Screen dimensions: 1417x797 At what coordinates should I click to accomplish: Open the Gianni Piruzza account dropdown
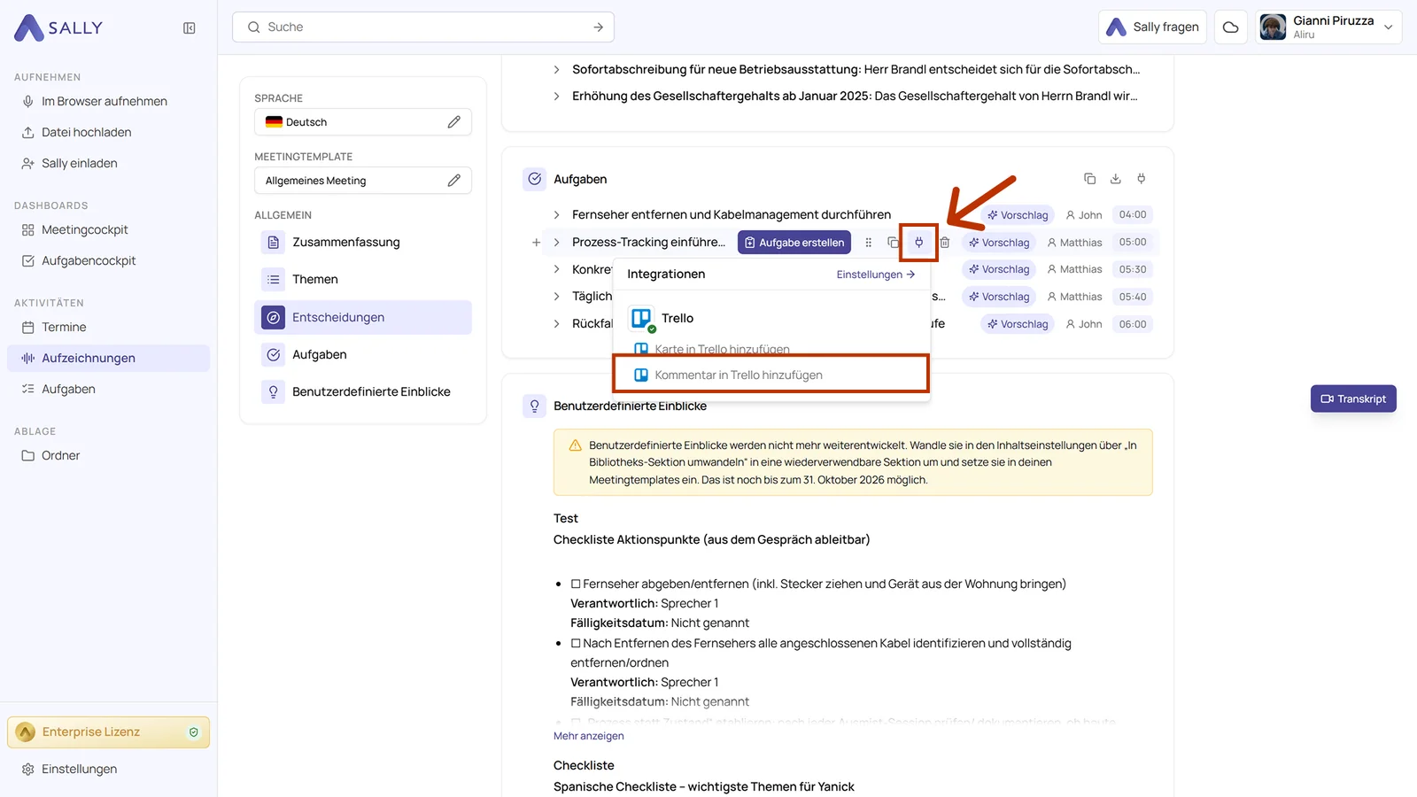click(1328, 27)
